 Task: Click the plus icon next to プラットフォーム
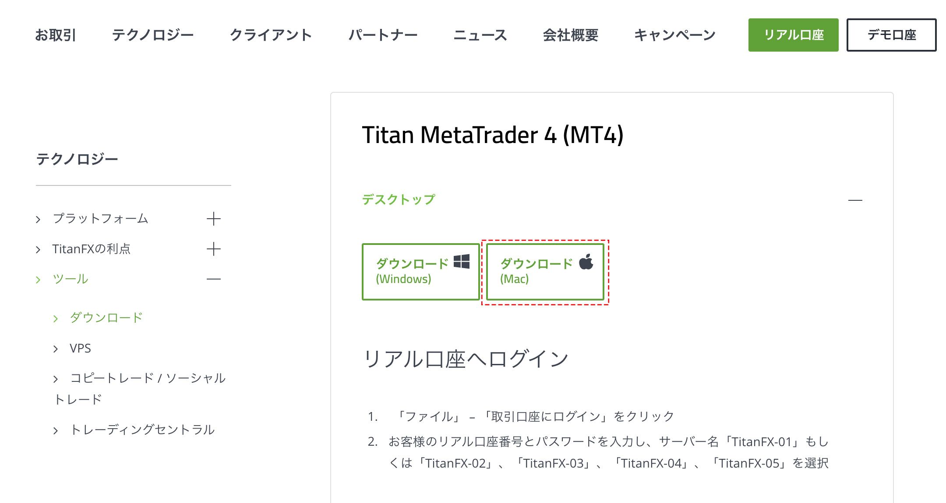click(x=213, y=219)
